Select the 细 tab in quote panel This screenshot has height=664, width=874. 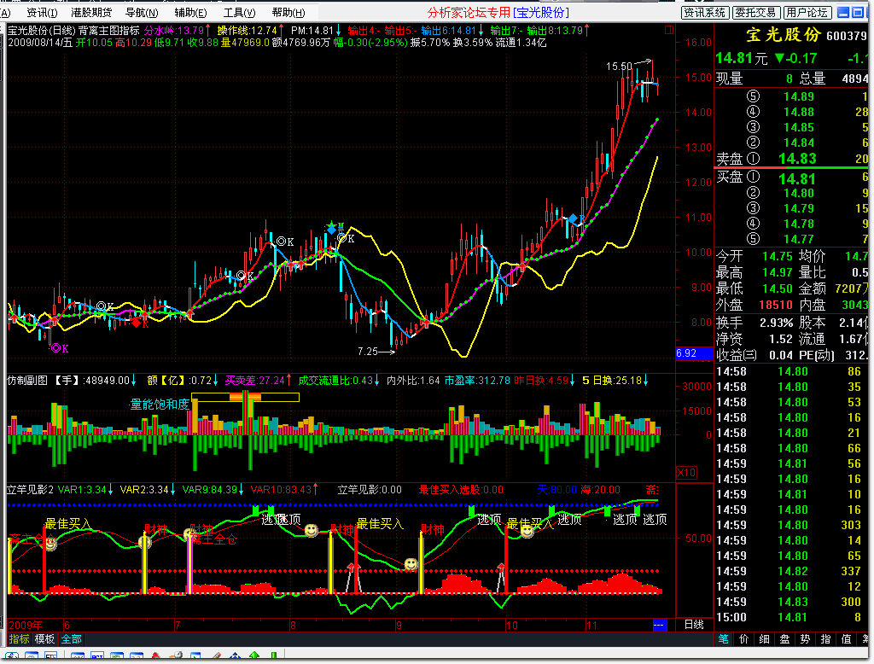click(764, 639)
